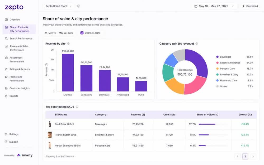Click the Revenue & Sales Performance chart icon
264x165 pixels.
(6, 46)
